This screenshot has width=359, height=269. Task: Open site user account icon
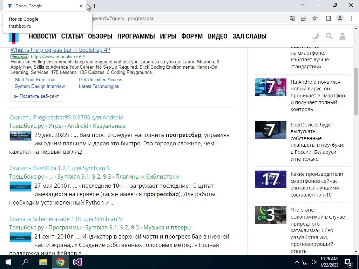[343, 36]
